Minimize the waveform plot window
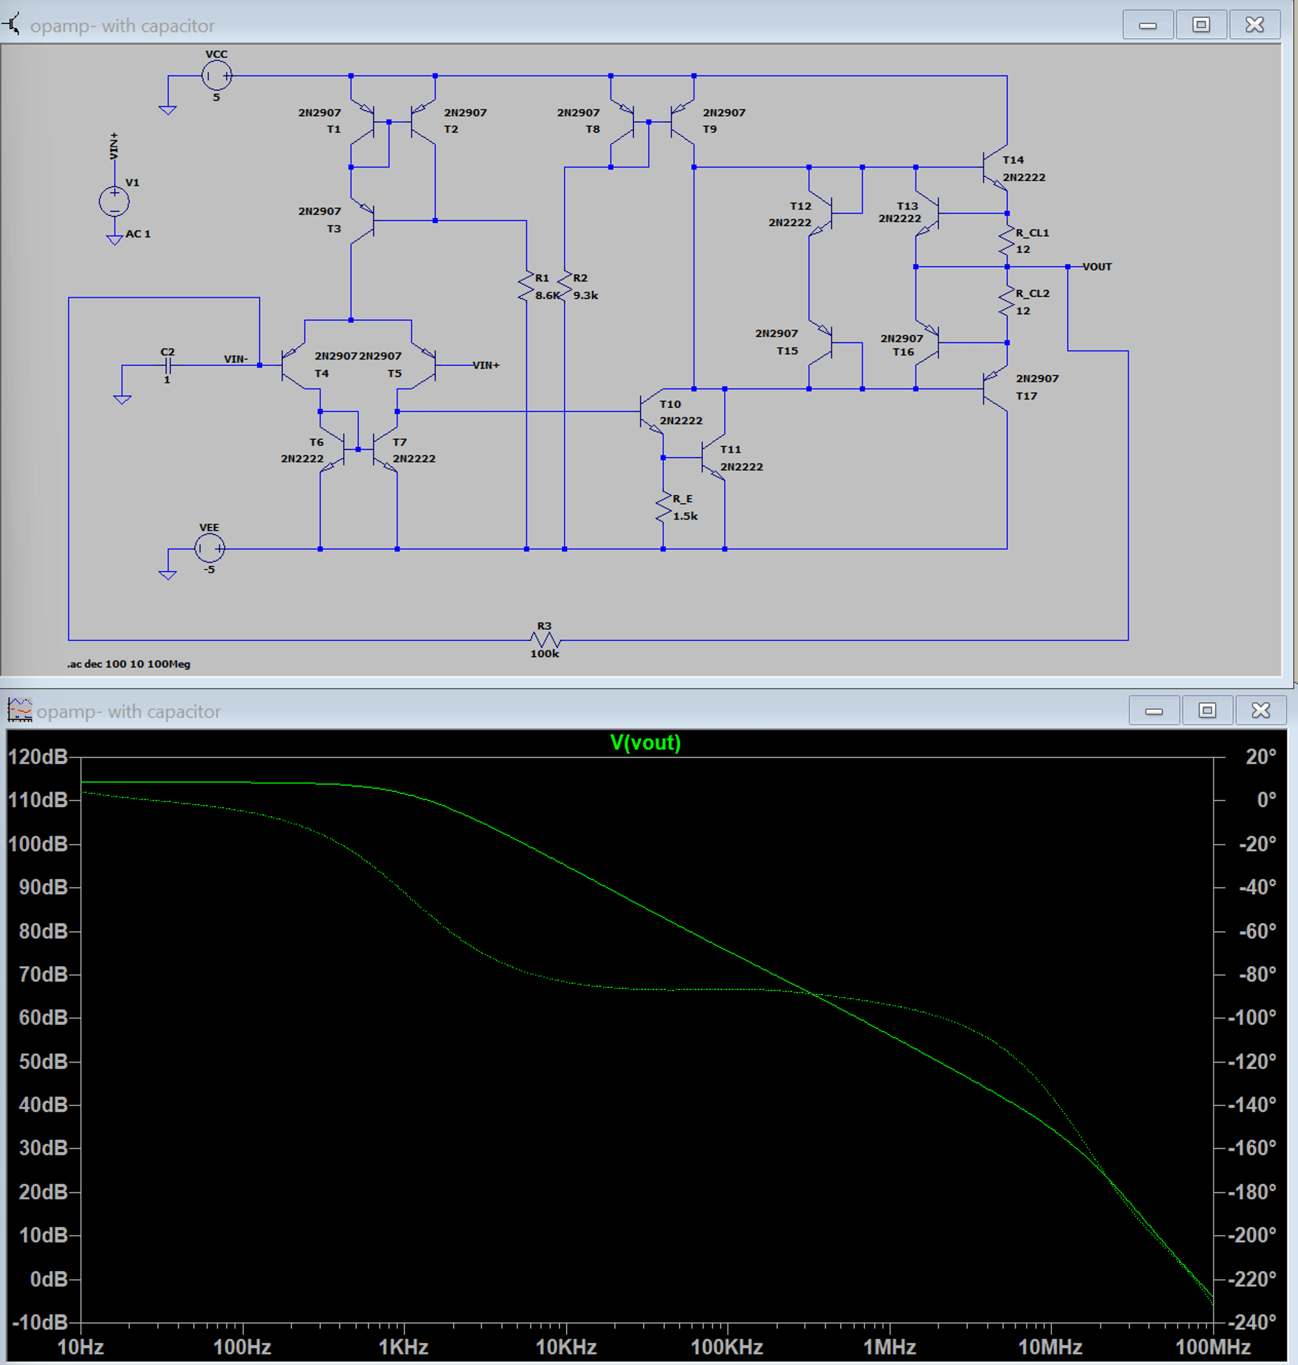The width and height of the screenshot is (1298, 1365). pyautogui.click(x=1153, y=711)
